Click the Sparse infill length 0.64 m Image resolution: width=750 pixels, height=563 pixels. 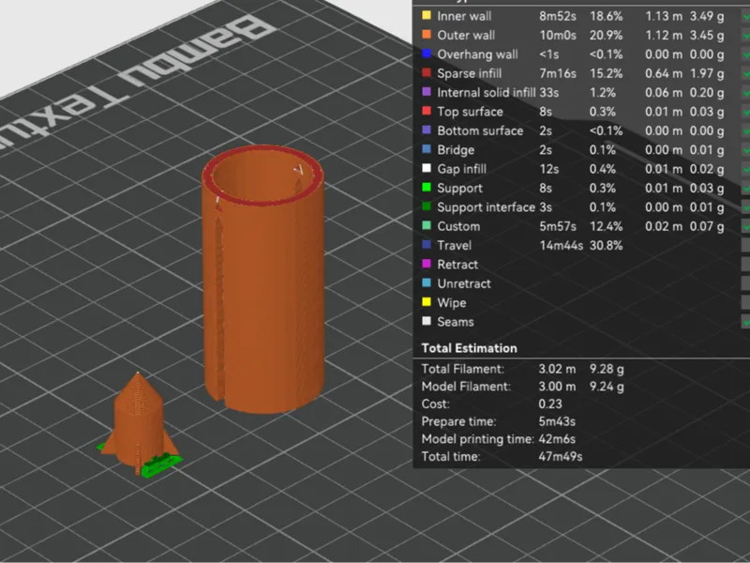coord(664,74)
